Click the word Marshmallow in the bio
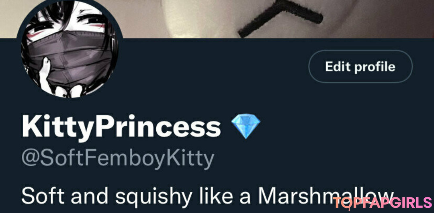The width and height of the screenshot is (434, 213). pos(326,196)
